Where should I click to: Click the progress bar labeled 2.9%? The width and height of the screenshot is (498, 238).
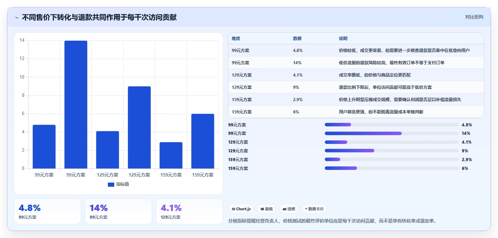[x=392, y=159]
